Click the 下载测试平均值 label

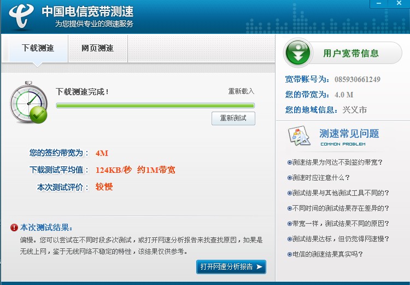click(x=59, y=170)
